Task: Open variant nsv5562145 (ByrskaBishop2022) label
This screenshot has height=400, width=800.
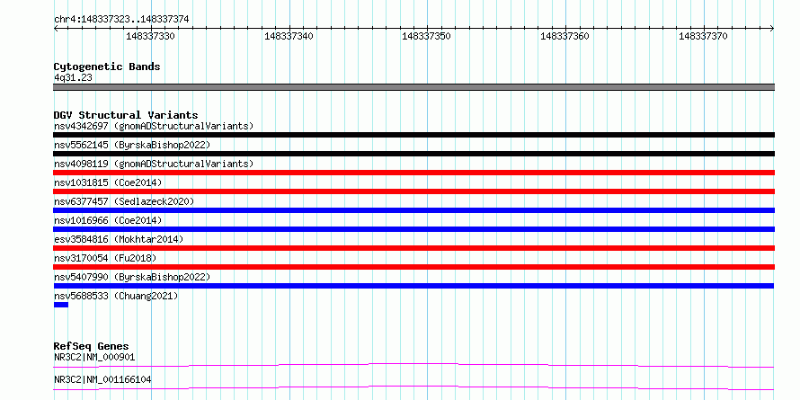Action: click(132, 145)
